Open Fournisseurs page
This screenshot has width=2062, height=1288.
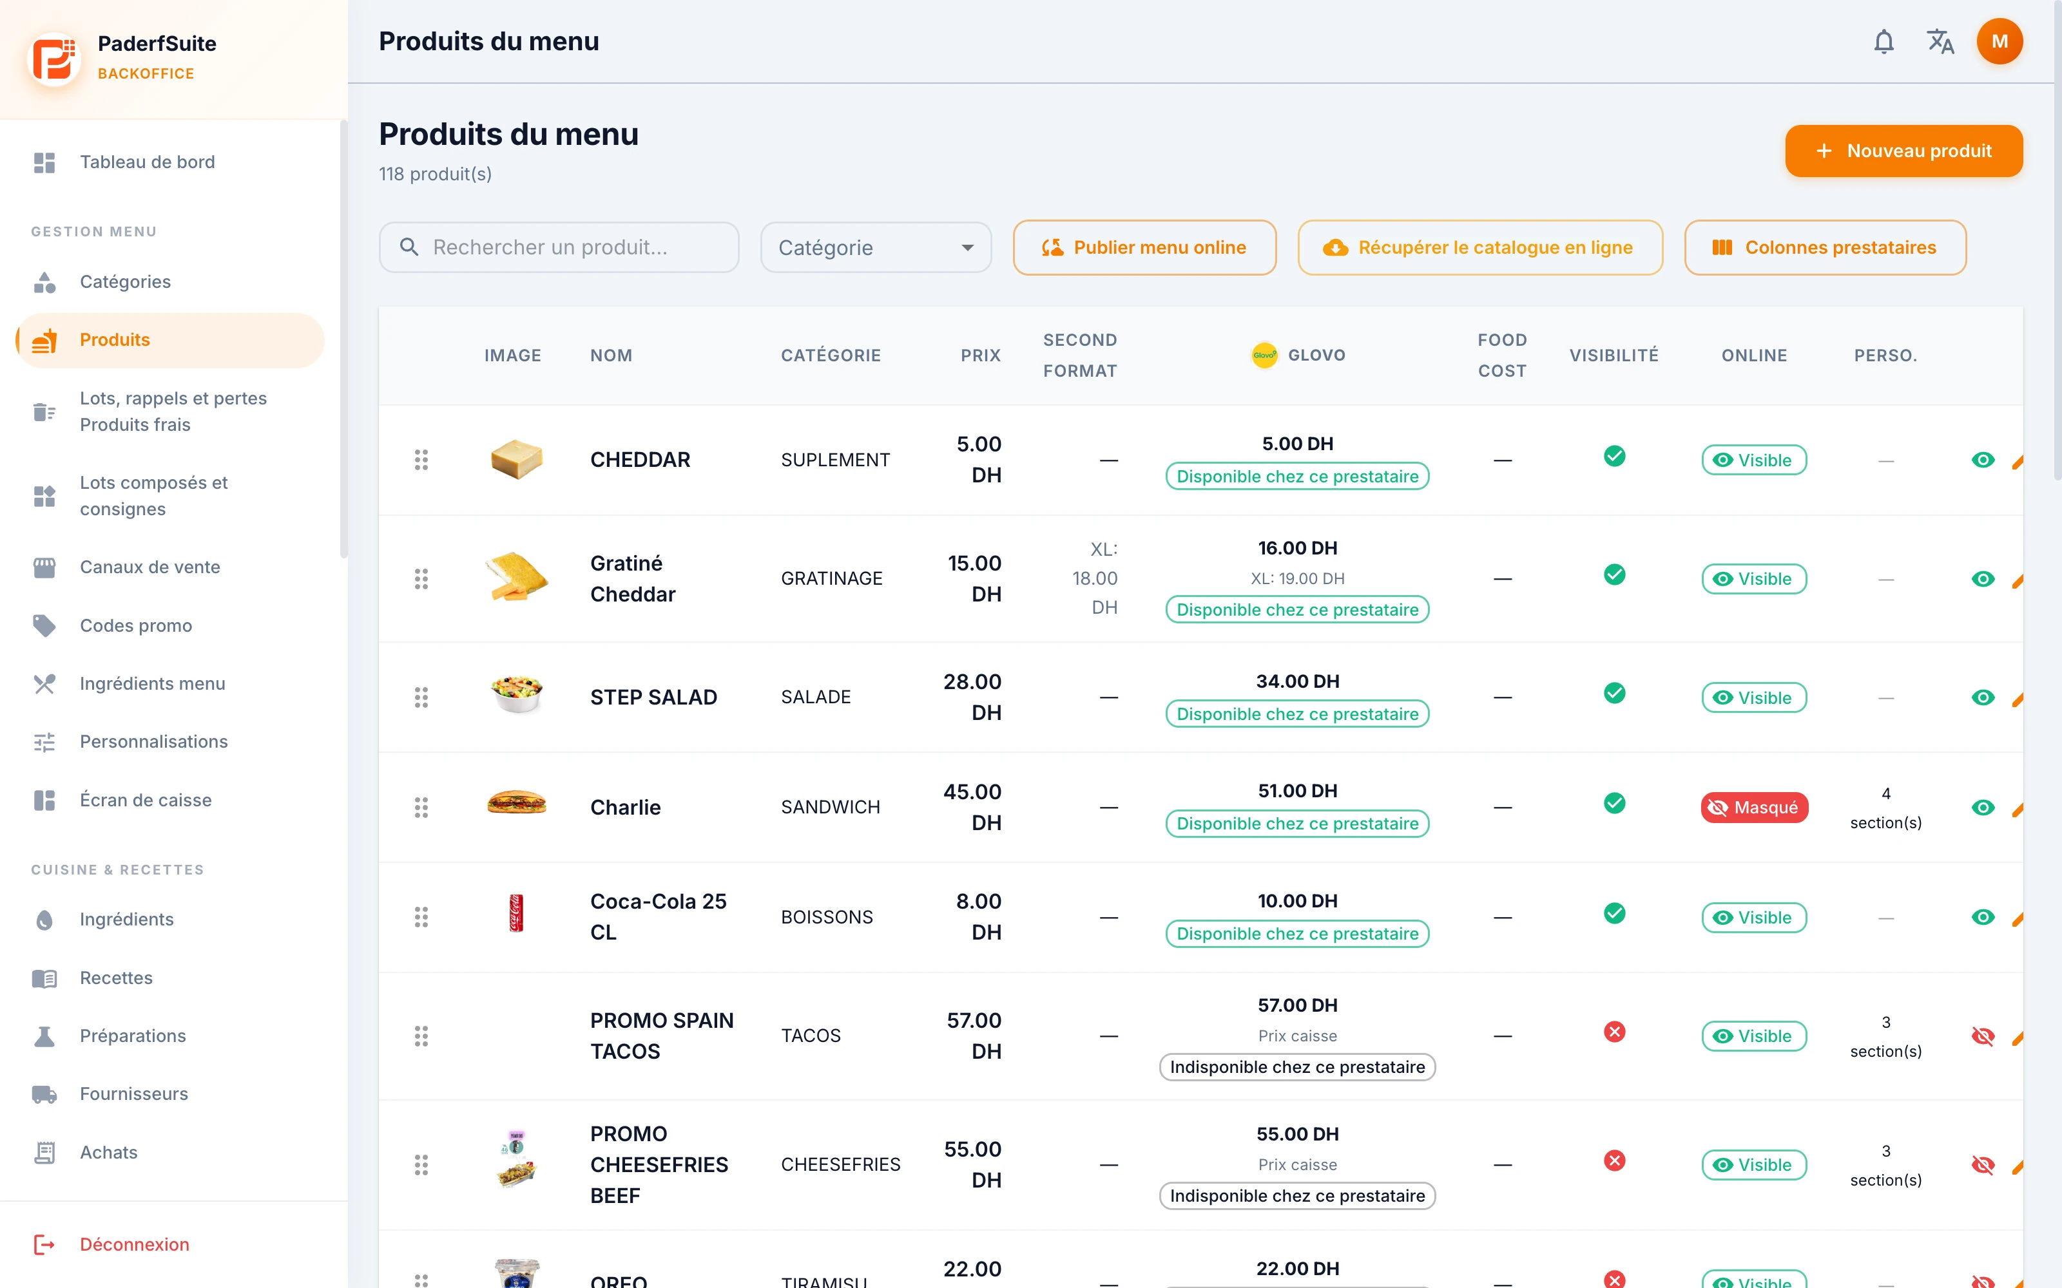click(x=170, y=1094)
